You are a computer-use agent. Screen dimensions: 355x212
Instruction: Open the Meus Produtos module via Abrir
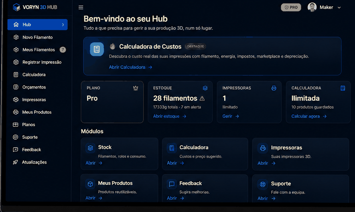tap(94, 198)
